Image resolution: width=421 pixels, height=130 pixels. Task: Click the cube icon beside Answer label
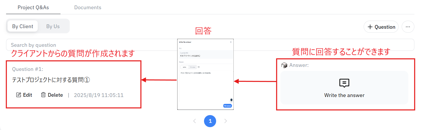click(x=284, y=65)
